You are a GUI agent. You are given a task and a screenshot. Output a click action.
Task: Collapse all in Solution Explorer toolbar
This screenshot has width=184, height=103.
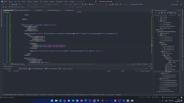170,13
